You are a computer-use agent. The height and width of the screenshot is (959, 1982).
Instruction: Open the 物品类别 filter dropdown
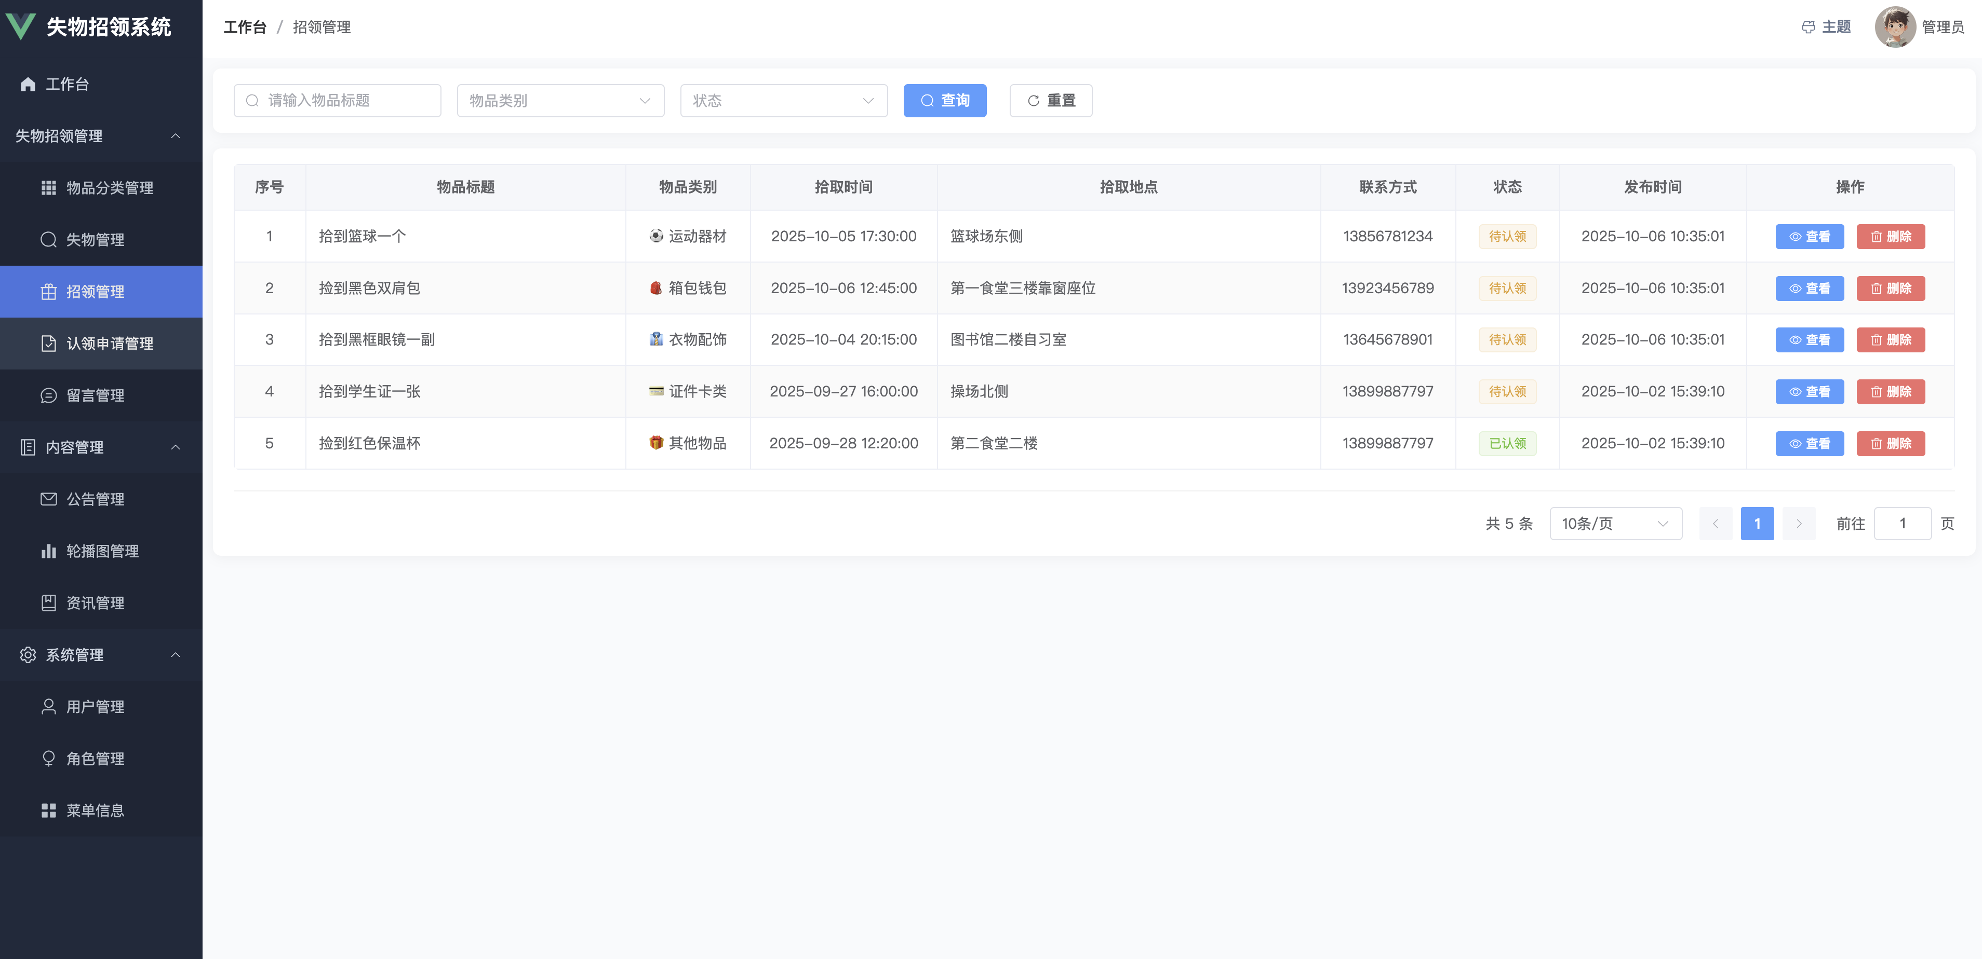point(560,101)
